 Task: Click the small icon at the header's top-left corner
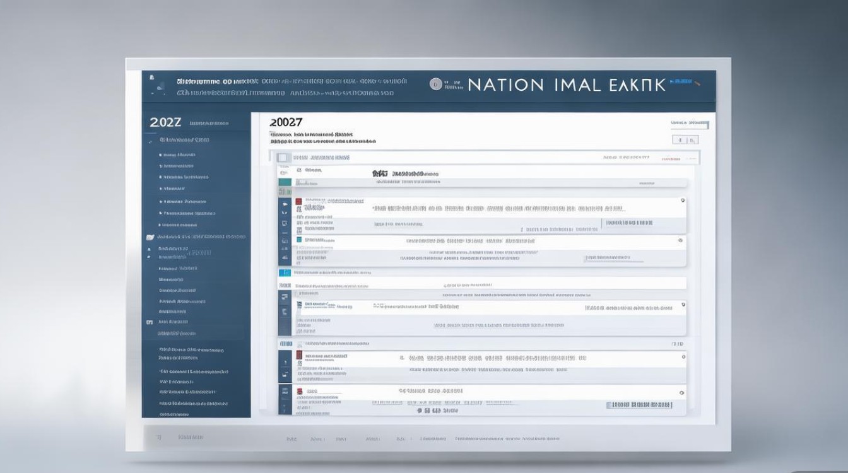(151, 78)
